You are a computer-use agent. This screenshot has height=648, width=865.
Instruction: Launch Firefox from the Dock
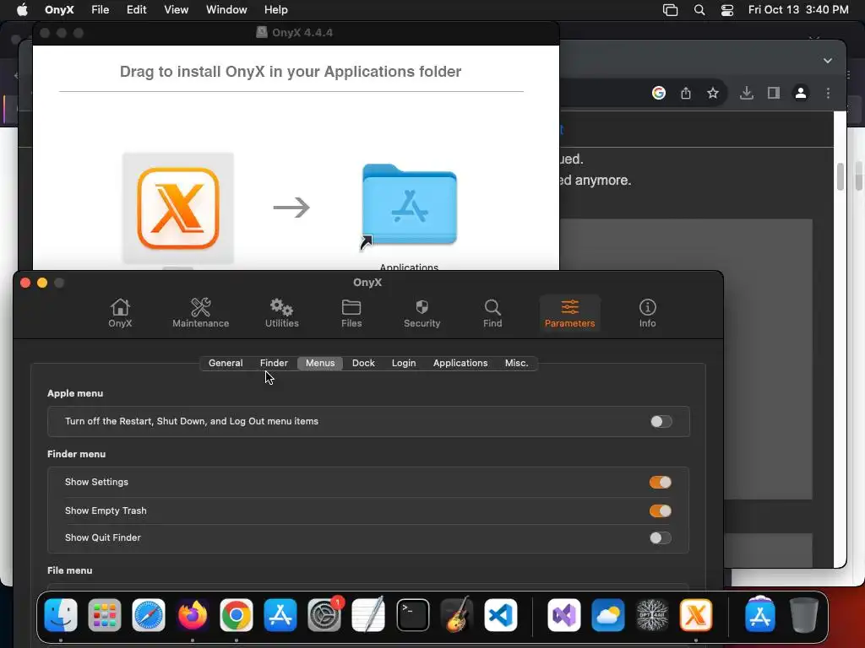pos(192,614)
